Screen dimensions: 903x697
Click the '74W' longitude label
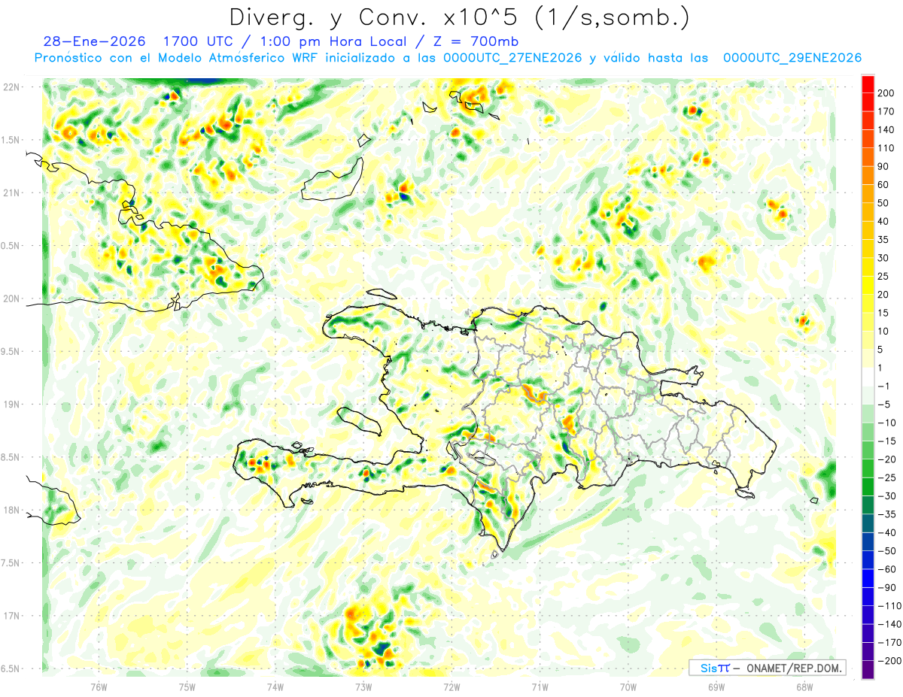(275, 687)
